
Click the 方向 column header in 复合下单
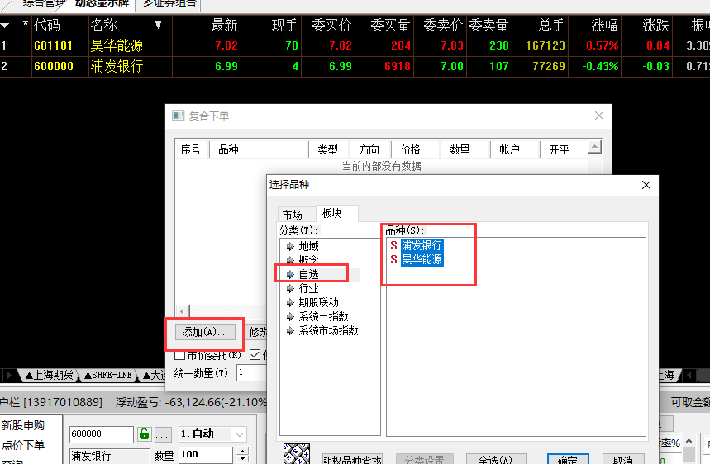369,149
